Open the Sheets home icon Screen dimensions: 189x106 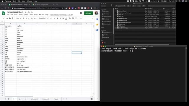(4, 13)
